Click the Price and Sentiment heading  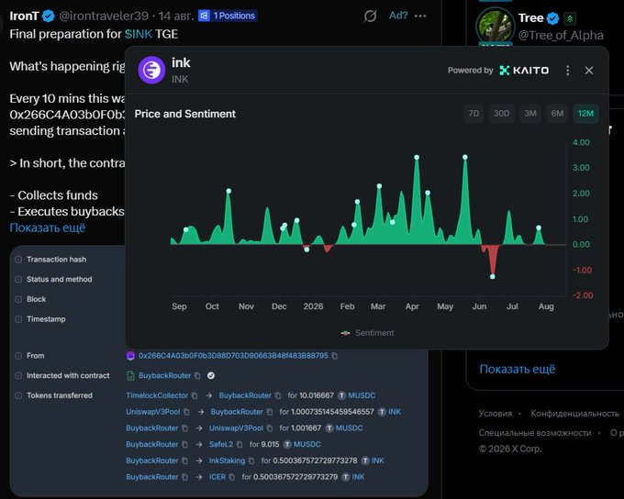[x=185, y=115]
